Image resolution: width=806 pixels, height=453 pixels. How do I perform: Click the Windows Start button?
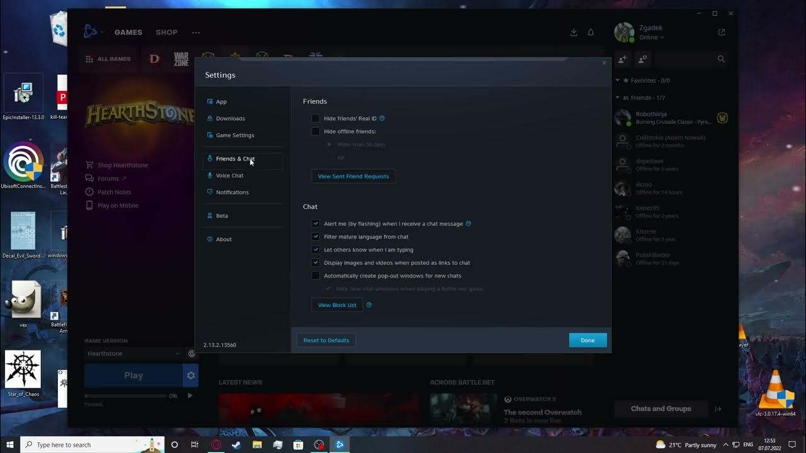tap(10, 445)
